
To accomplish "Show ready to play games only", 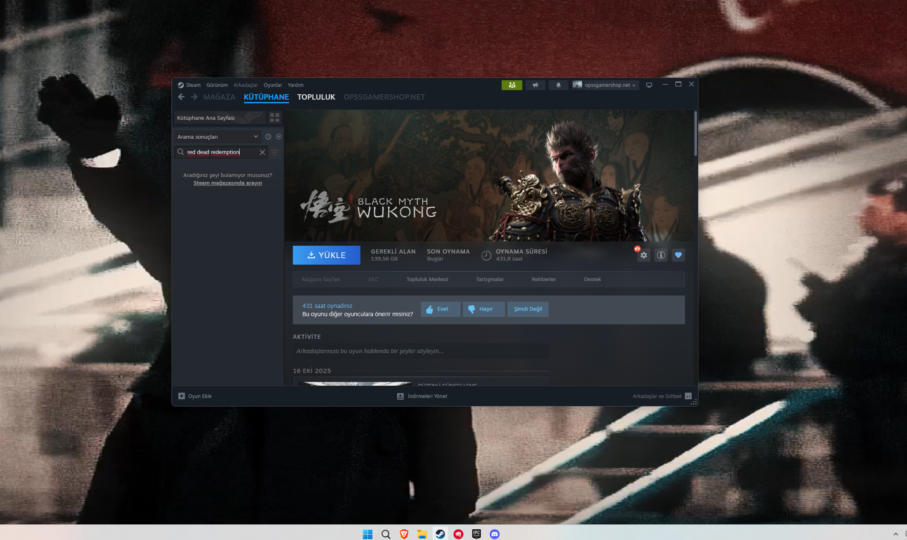I will (x=279, y=137).
